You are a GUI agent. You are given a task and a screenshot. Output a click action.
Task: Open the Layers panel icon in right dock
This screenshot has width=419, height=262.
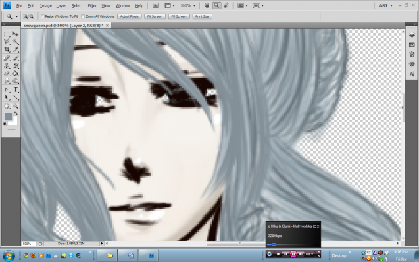tap(412, 34)
